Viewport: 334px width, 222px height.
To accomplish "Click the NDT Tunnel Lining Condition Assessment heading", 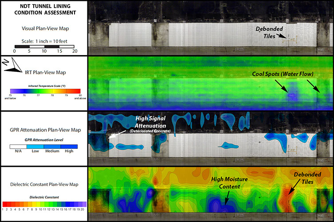I will coord(43,9).
